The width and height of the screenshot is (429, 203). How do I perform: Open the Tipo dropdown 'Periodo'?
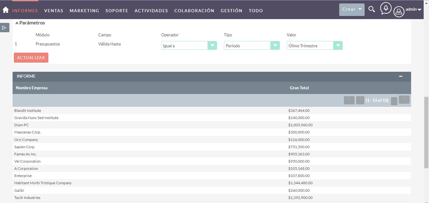[252, 46]
